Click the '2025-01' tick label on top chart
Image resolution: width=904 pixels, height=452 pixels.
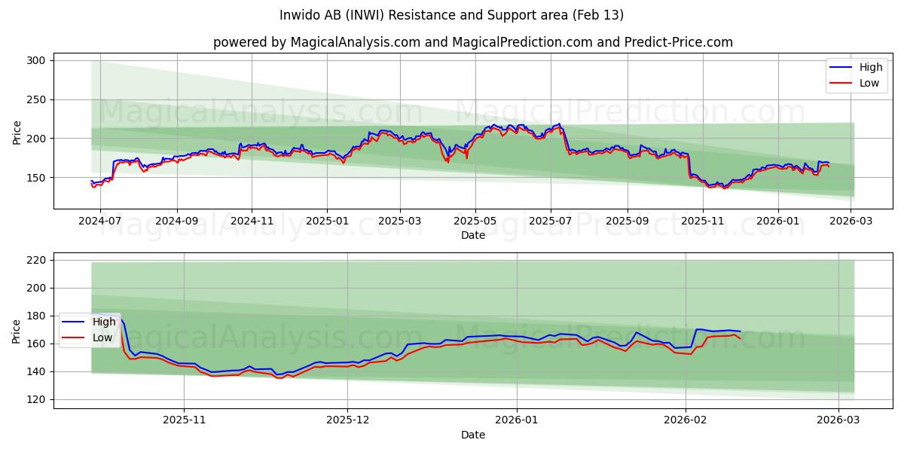click(327, 221)
